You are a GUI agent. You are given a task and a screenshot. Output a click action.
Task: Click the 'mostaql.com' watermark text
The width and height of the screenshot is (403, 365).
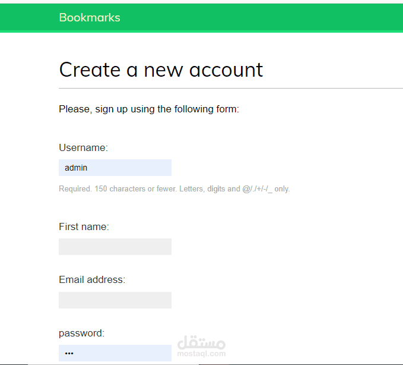[x=202, y=354]
